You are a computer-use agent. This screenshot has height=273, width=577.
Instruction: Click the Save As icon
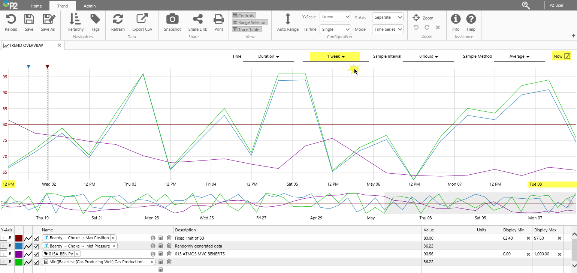(x=48, y=19)
